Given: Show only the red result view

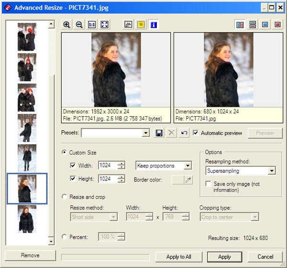Looking at the screenshot, I should coord(277,24).
